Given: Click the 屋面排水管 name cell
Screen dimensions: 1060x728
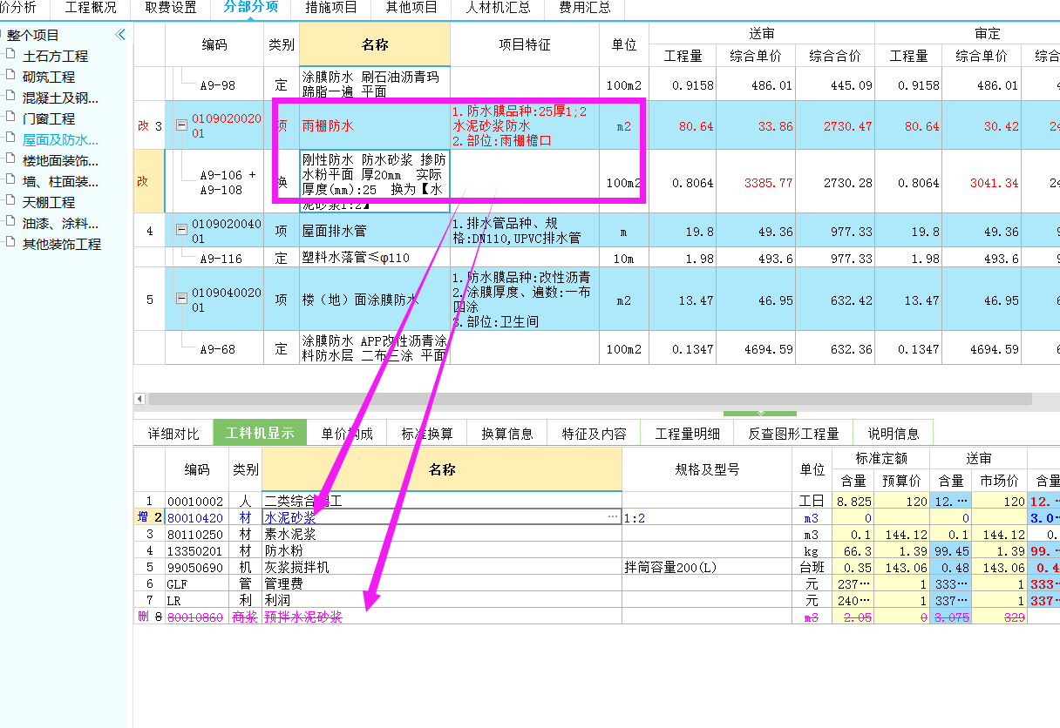Looking at the screenshot, I should pos(374,231).
